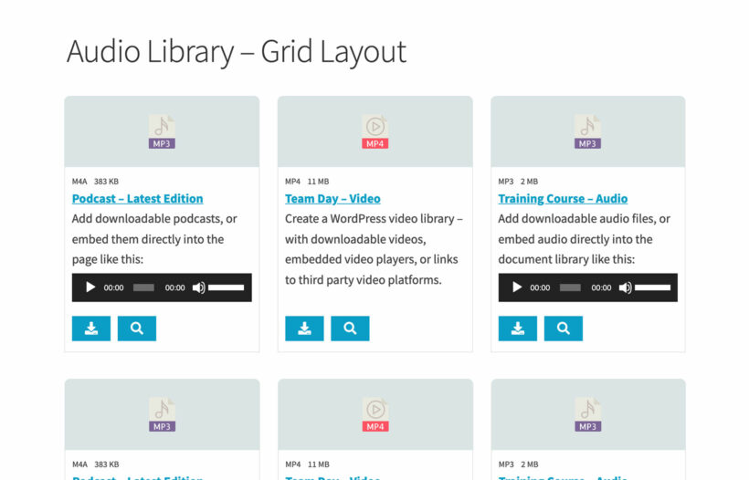Screen dimensions: 749x480
Task: Click the '383 KB' size on first Podcast card
Action: pos(106,182)
